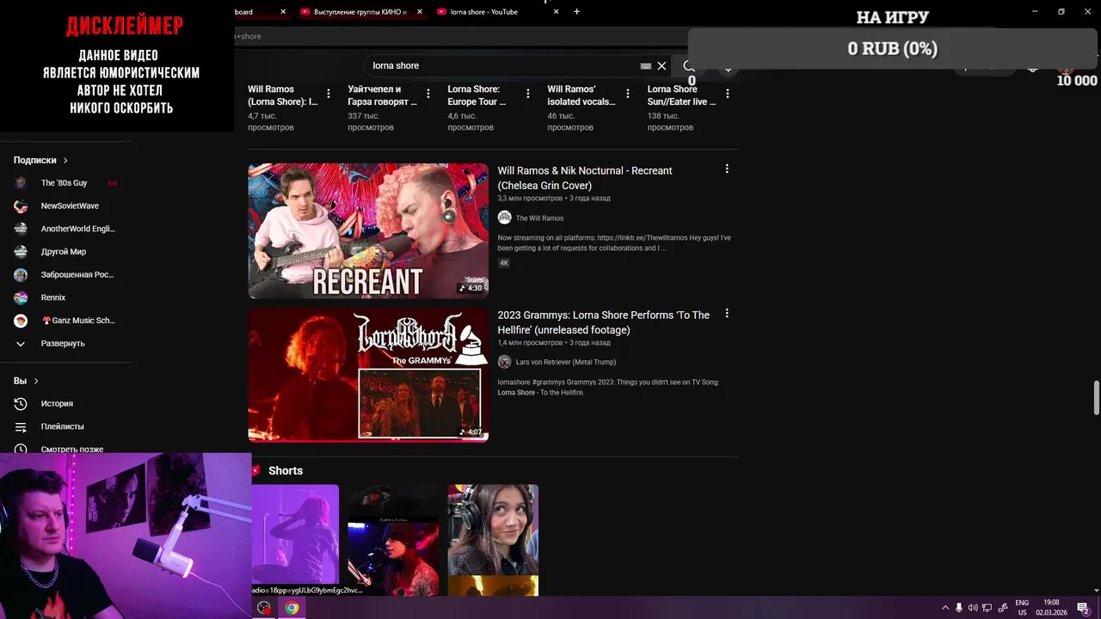Viewport: 1101px width, 619px height.
Task: Expand the Вы section
Action: click(x=26, y=381)
